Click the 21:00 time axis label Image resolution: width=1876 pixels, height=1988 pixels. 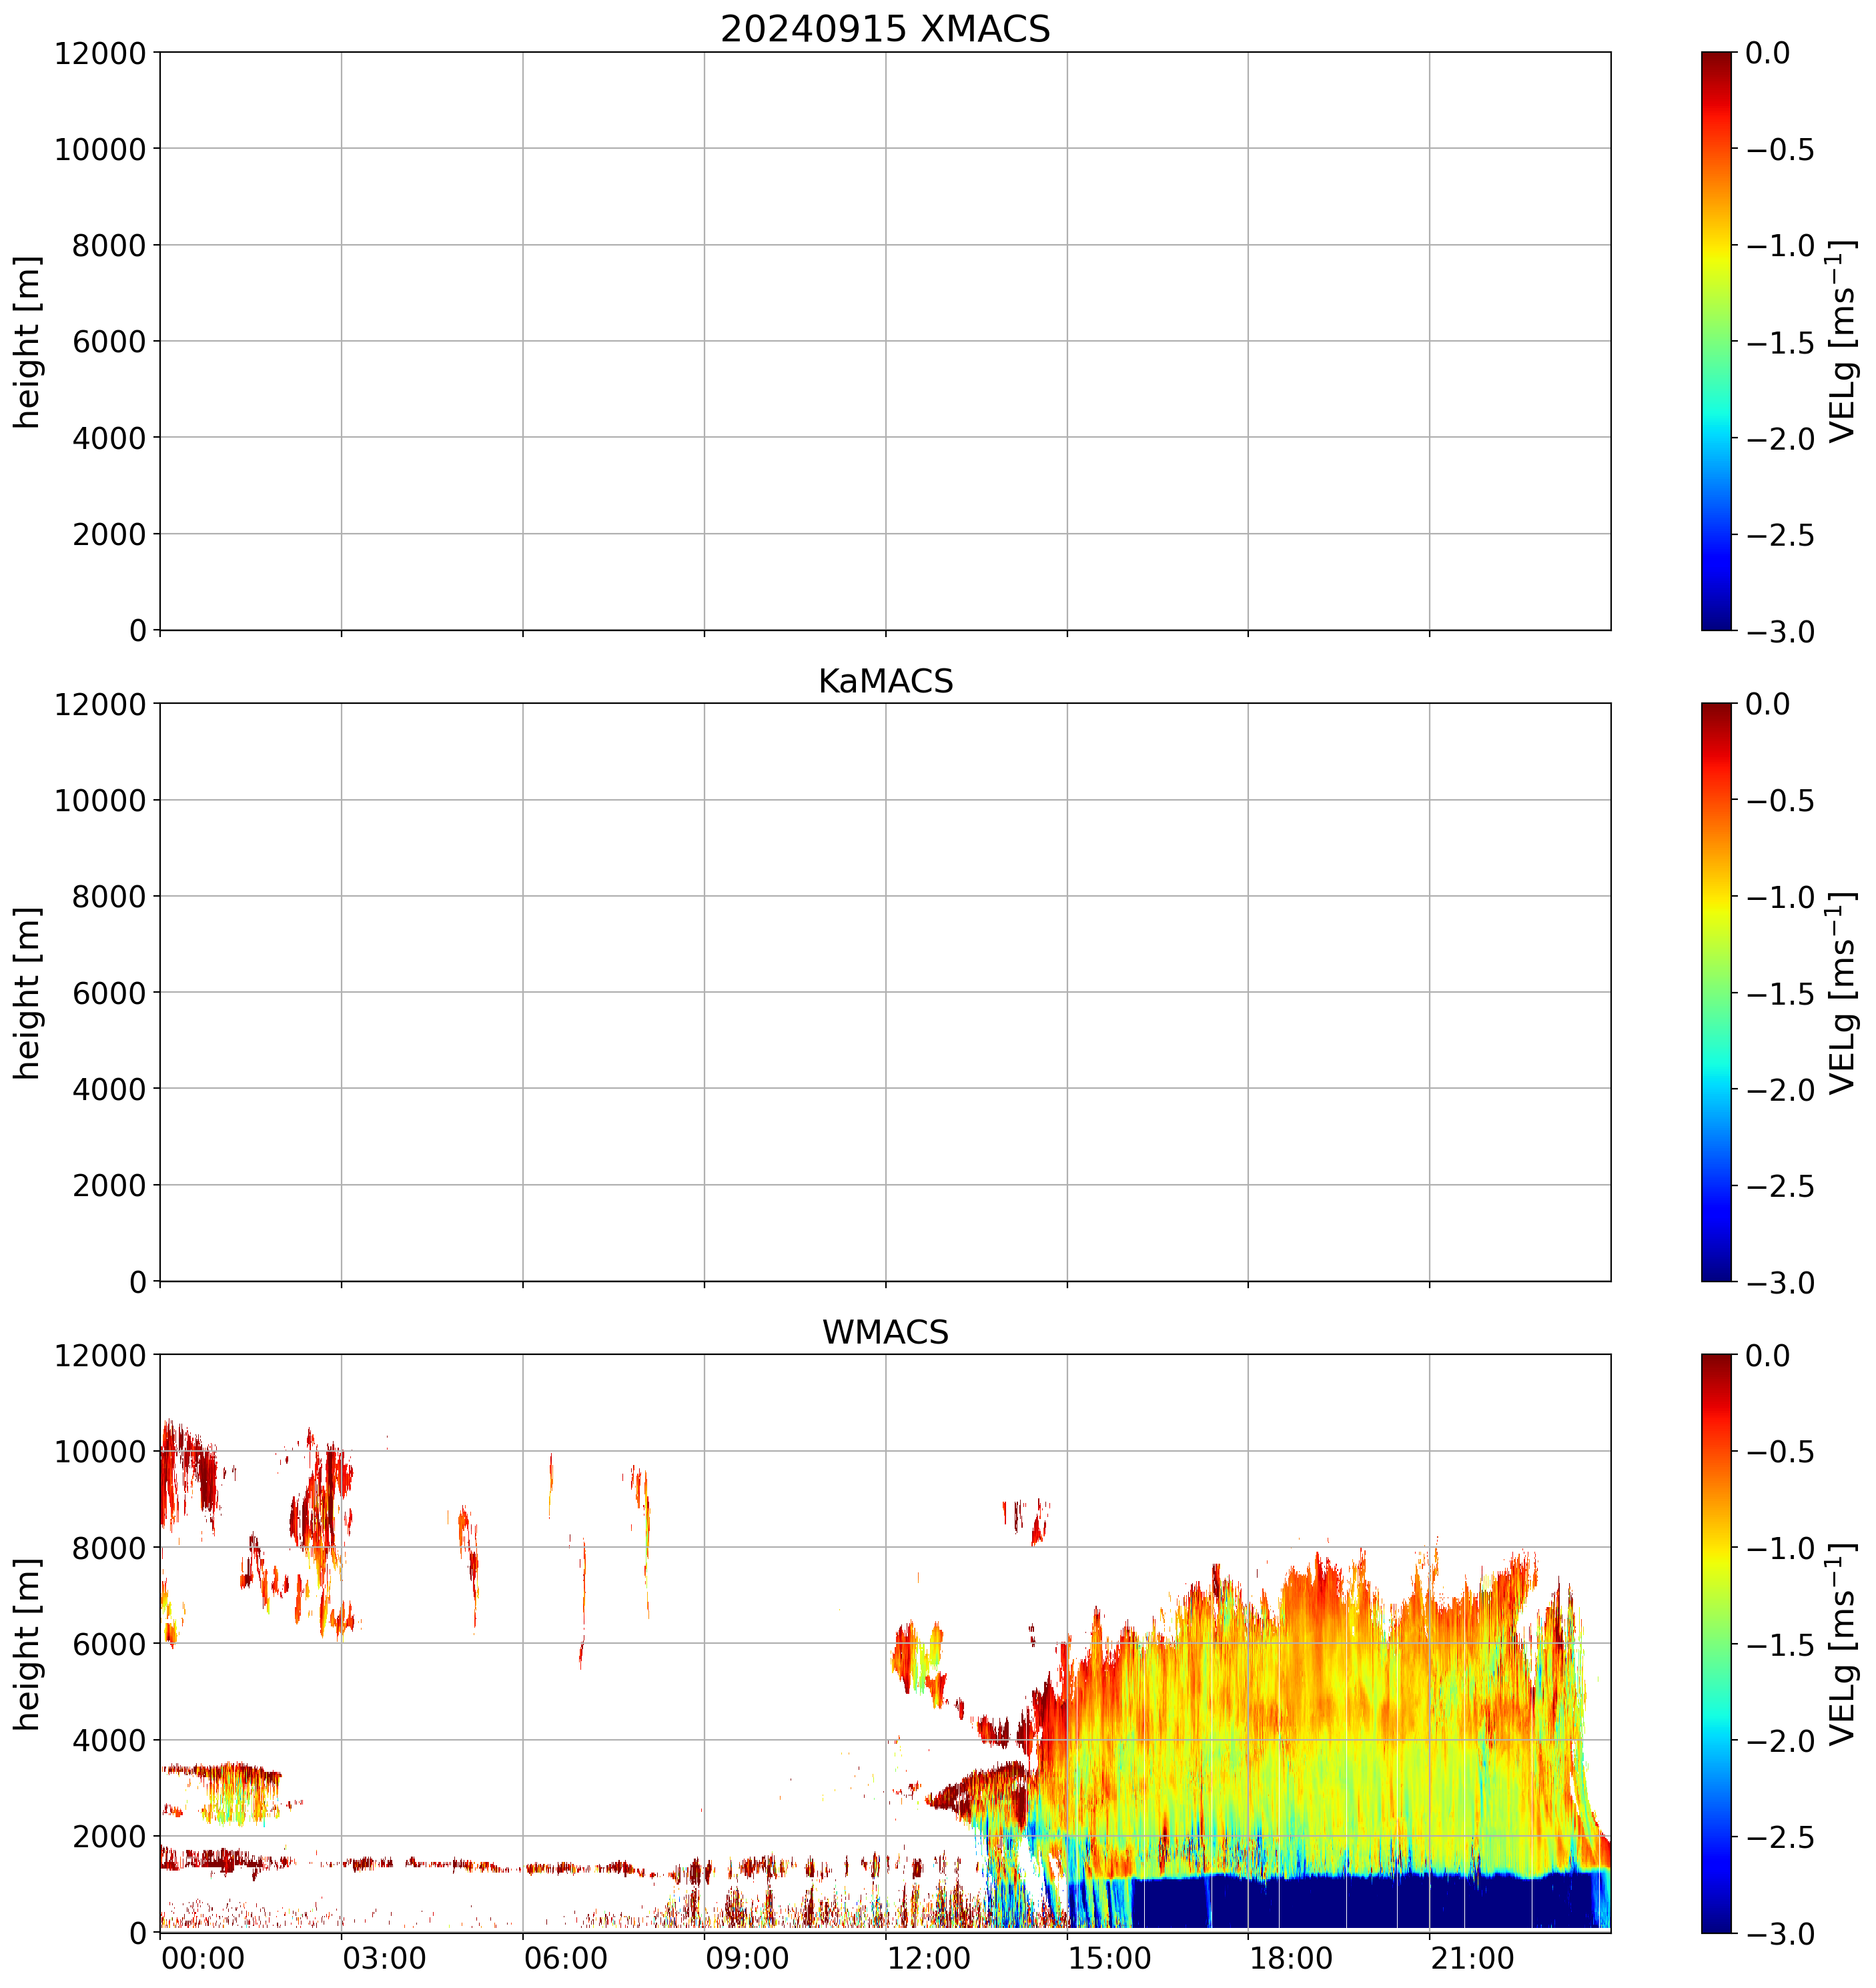(1472, 1958)
